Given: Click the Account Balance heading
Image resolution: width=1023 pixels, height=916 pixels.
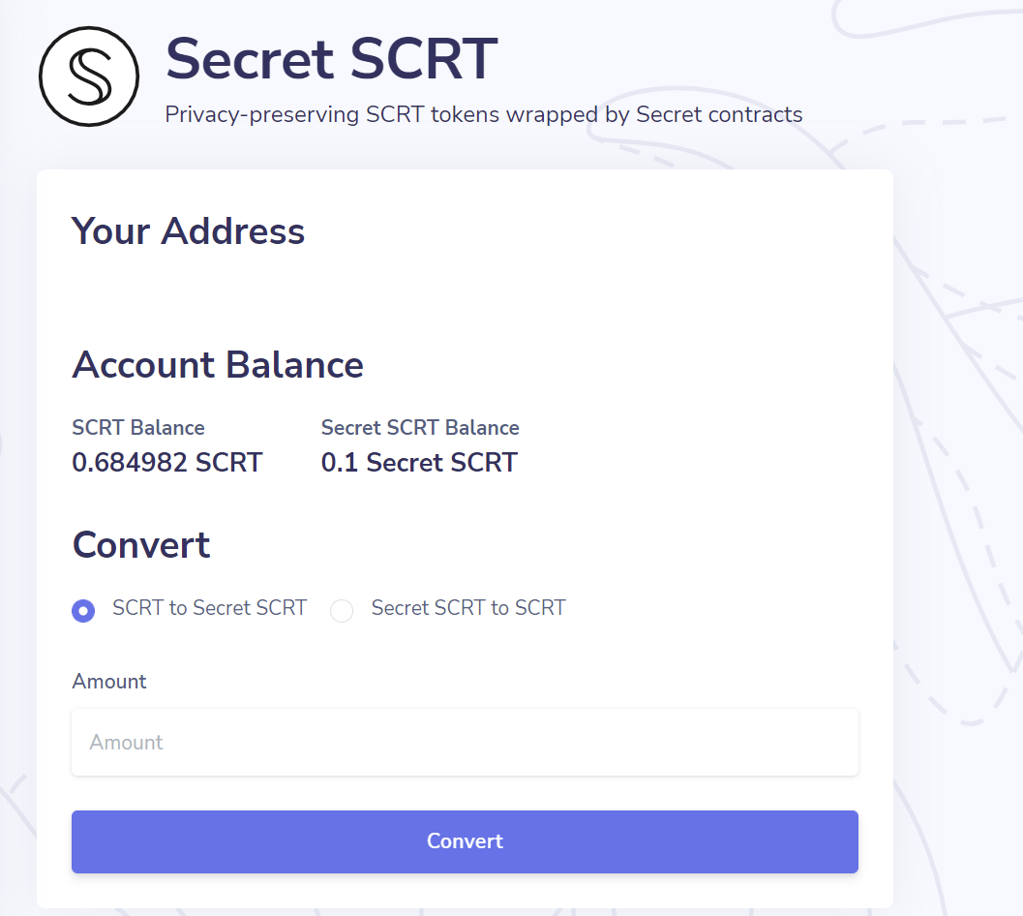Looking at the screenshot, I should tap(218, 365).
